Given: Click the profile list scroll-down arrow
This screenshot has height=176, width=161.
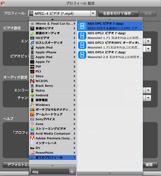Looking at the screenshot, I should [x=110, y=174].
